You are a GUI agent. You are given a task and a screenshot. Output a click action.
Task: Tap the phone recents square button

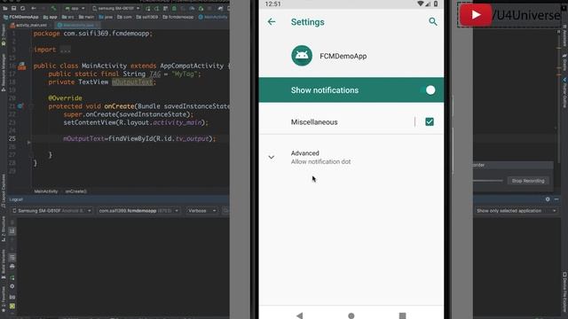click(402, 315)
